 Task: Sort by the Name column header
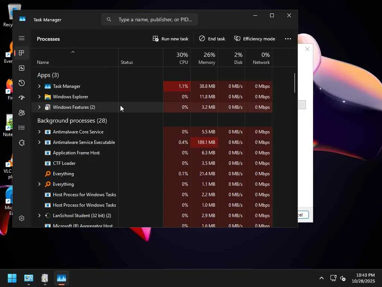point(43,62)
